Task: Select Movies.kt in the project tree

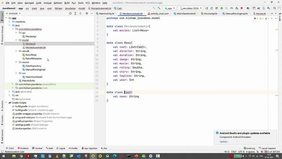Action: pyautogui.click(x=30, y=44)
